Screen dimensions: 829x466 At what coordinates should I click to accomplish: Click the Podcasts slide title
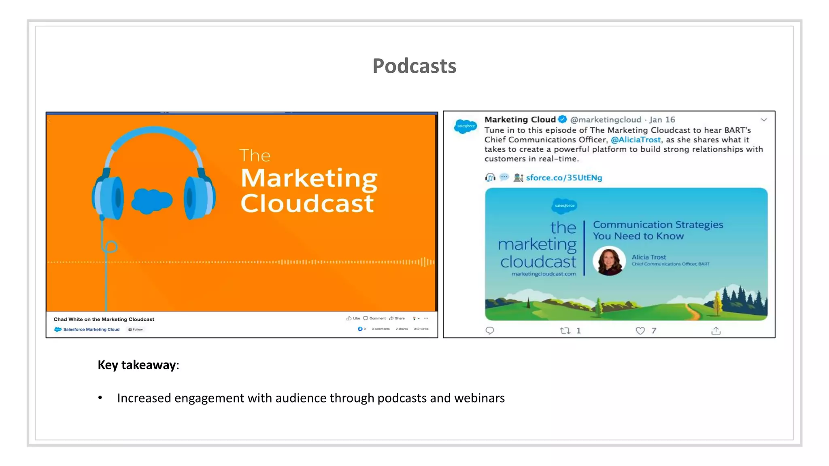(414, 66)
